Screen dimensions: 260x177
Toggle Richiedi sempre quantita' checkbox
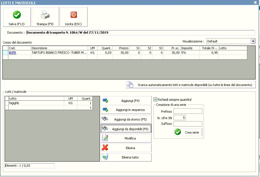[x=155, y=99]
